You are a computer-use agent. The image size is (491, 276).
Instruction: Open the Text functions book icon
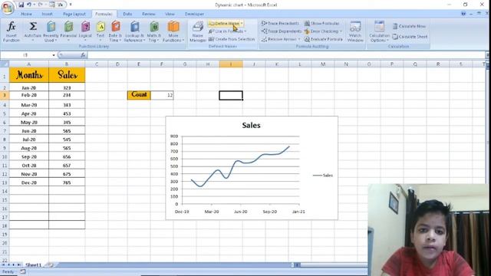point(101,27)
